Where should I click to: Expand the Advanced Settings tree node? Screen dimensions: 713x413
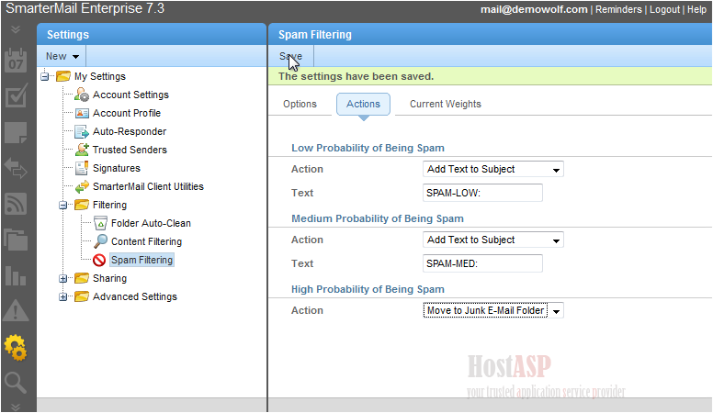[x=62, y=296]
